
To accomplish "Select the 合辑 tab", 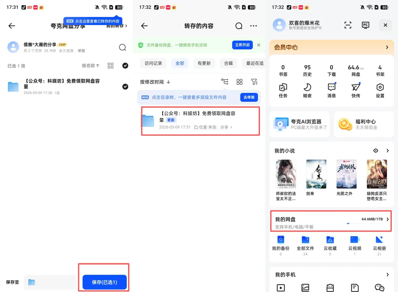I will pyautogui.click(x=228, y=63).
